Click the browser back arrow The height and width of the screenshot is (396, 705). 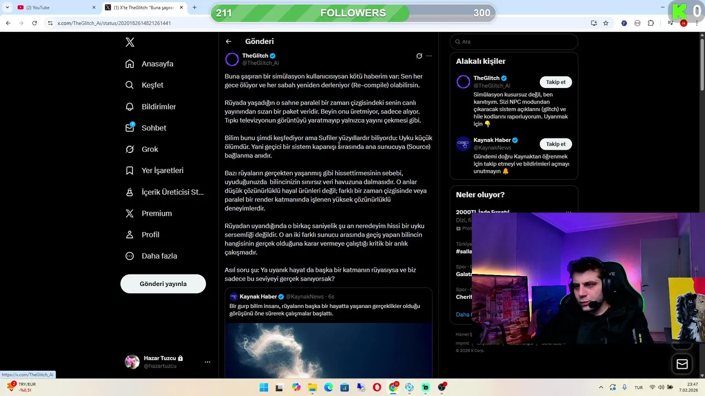point(8,23)
